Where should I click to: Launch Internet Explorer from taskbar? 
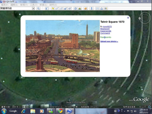pos(24,111)
